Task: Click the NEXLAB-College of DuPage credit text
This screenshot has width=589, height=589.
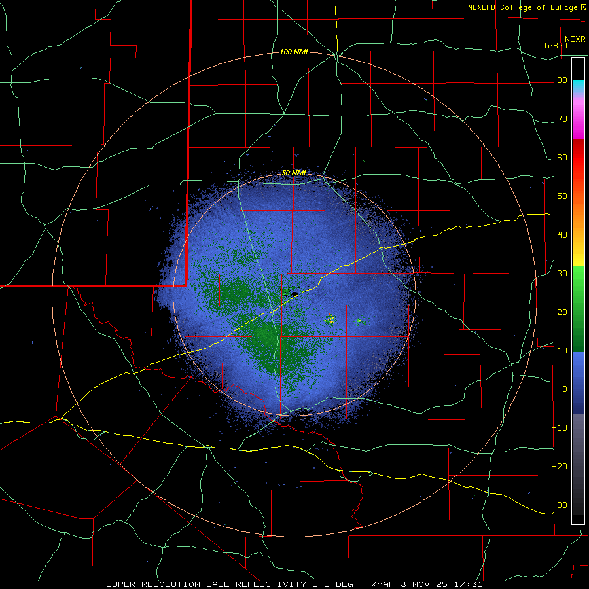Action: [523, 7]
